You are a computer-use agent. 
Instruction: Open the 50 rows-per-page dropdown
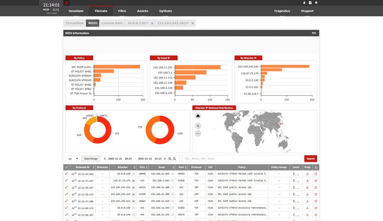coord(72,159)
